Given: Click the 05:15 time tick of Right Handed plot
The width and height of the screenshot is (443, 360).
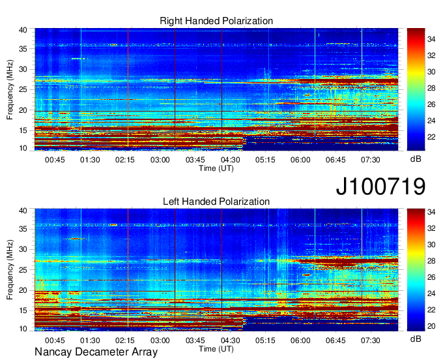Looking at the screenshot, I should coord(265,160).
